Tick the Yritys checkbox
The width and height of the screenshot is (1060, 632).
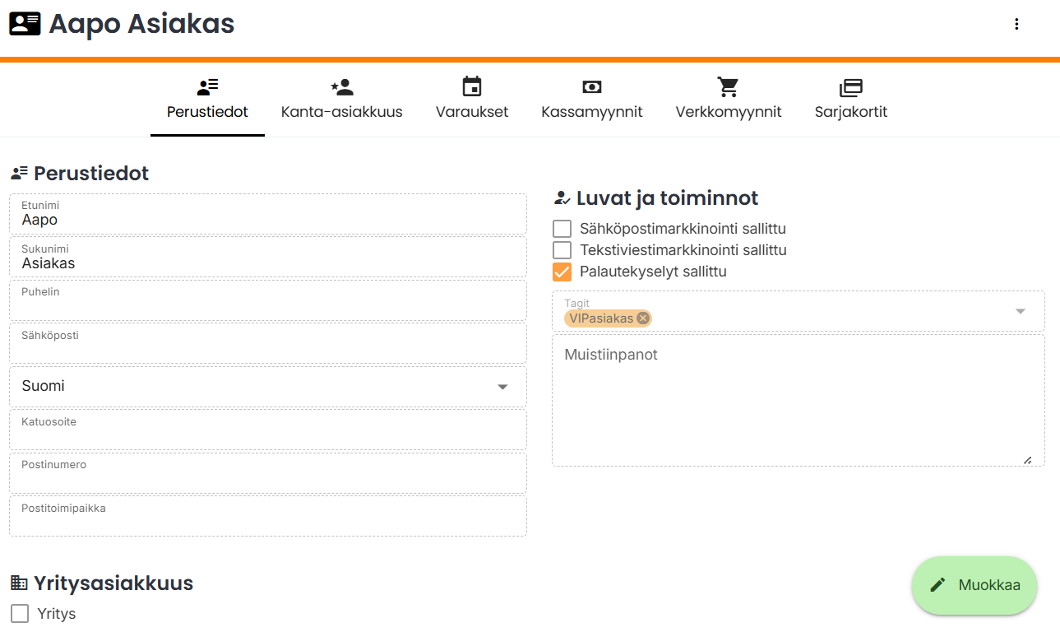20,614
